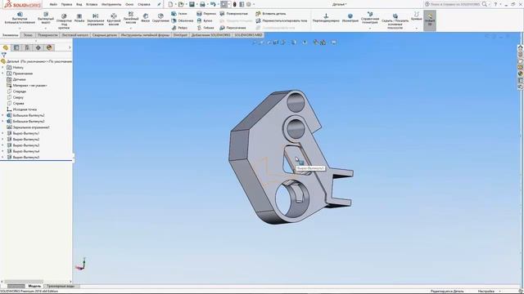Select the Fillet (Скругление) tool
The width and height of the screenshot is (524, 294).
(160, 18)
